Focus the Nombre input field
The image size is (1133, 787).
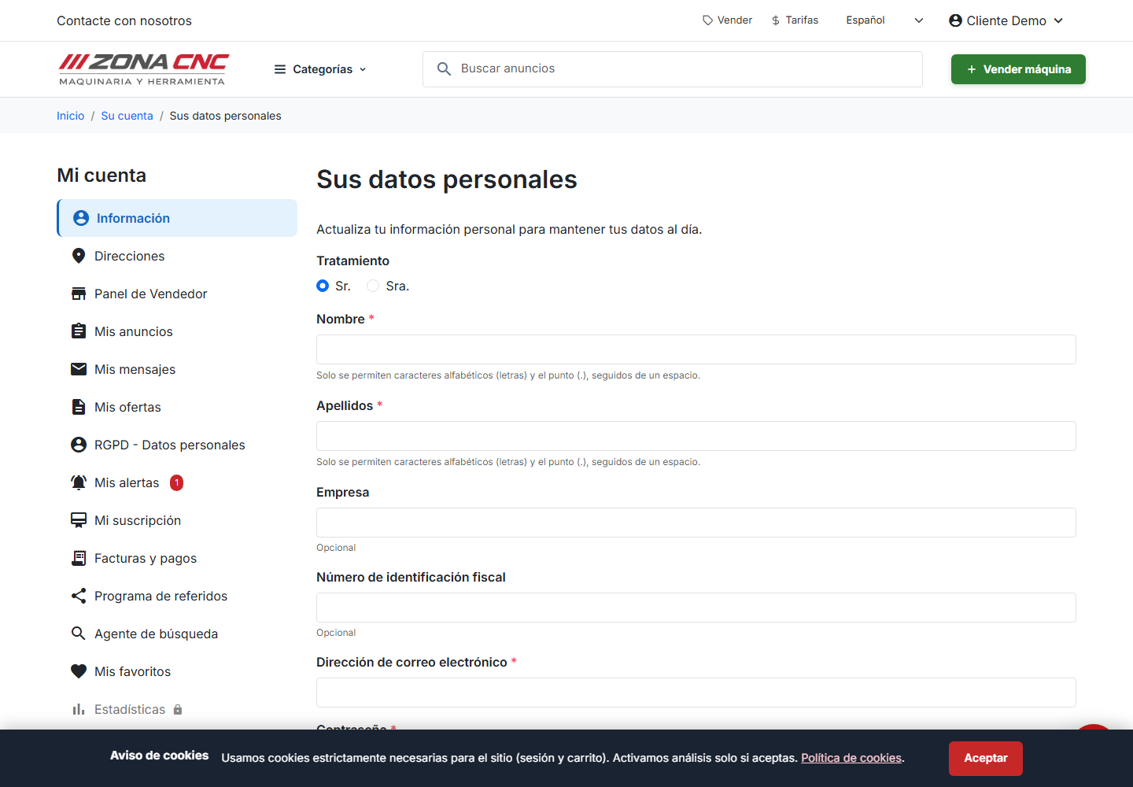pyautogui.click(x=696, y=349)
